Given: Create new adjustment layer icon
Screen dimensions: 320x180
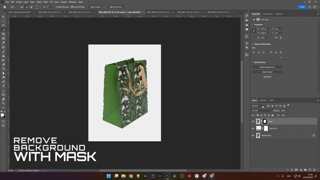Looking at the screenshot, I should click(301, 170).
